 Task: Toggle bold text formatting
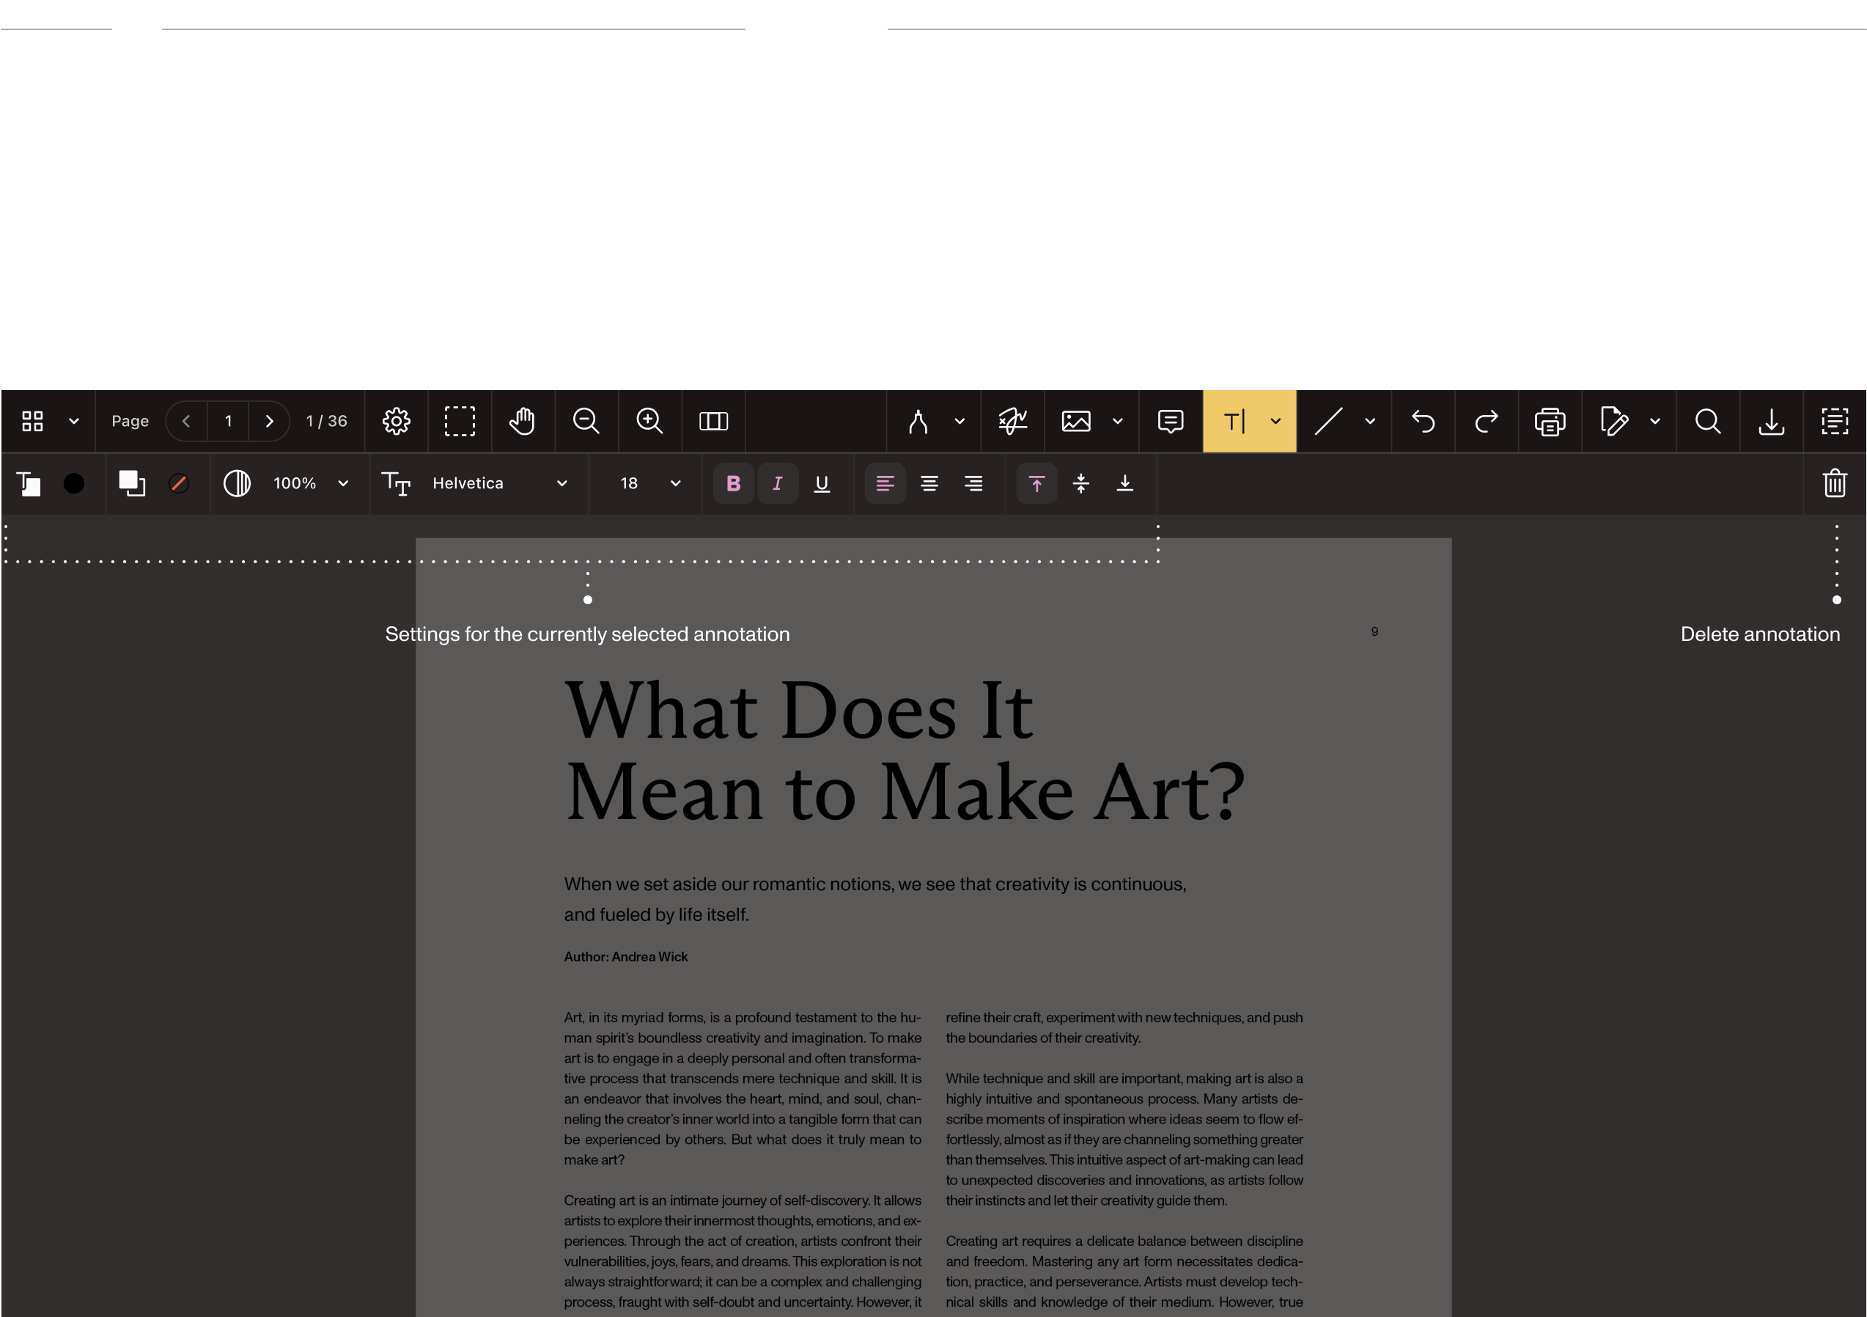(734, 484)
